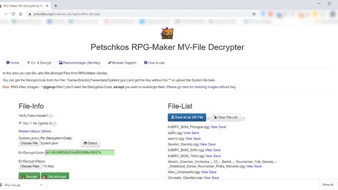338x190 pixels.
Task: Click Choose File for System.json
Action: coord(29,143)
